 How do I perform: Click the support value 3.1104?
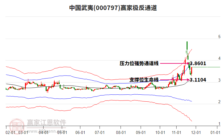click(198, 80)
